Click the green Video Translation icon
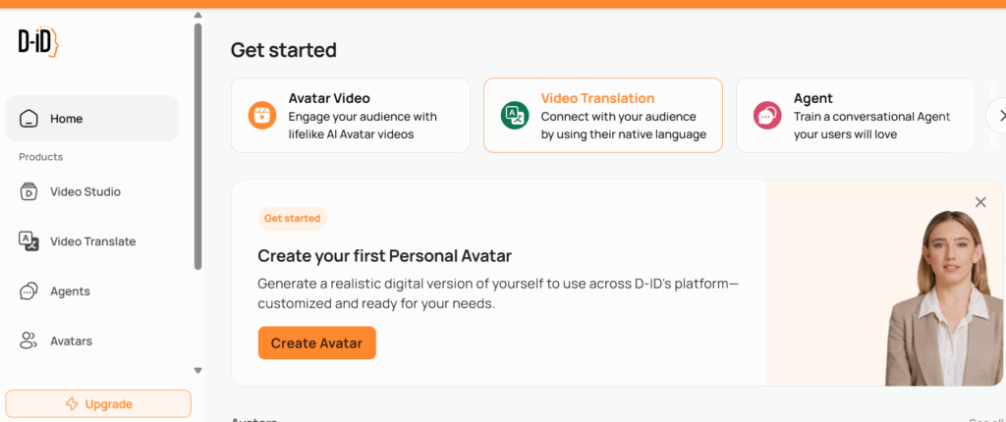 (x=515, y=116)
